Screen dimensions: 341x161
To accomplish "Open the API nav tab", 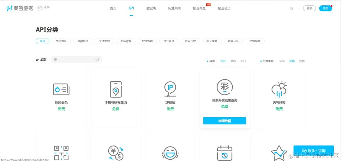I will pos(131,8).
